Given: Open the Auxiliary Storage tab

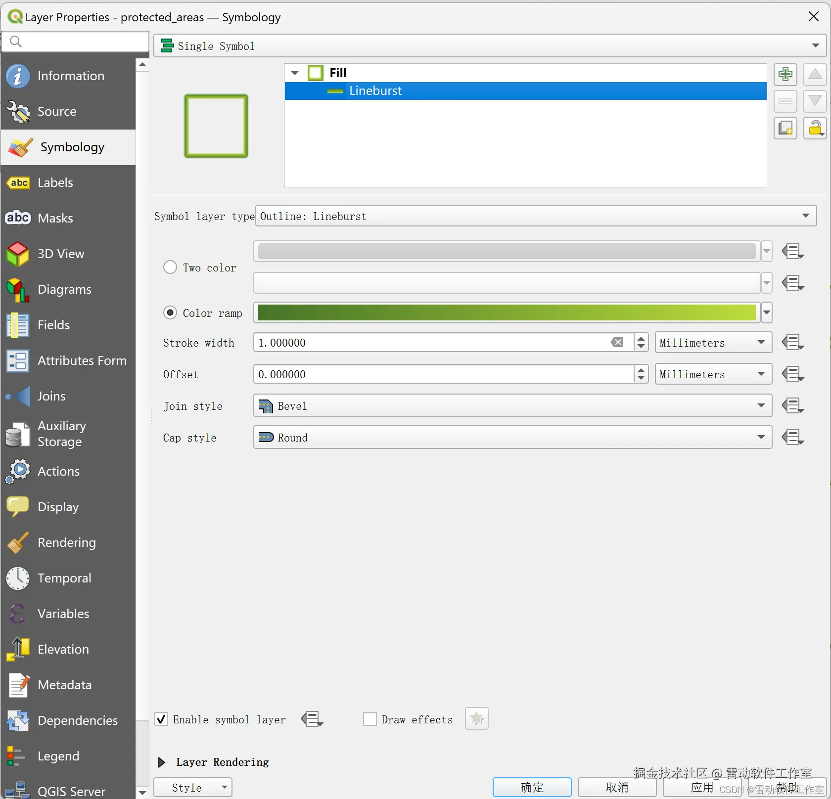Looking at the screenshot, I should pos(68,434).
